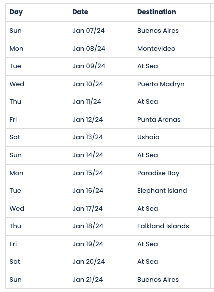This screenshot has height=292, width=214.
Task: Click the Elephant Island destination cell
Action: pyautogui.click(x=172, y=191)
